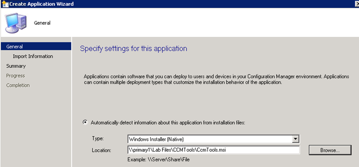
Task: Close the Create Application Wizard window
Action: coord(357,4)
